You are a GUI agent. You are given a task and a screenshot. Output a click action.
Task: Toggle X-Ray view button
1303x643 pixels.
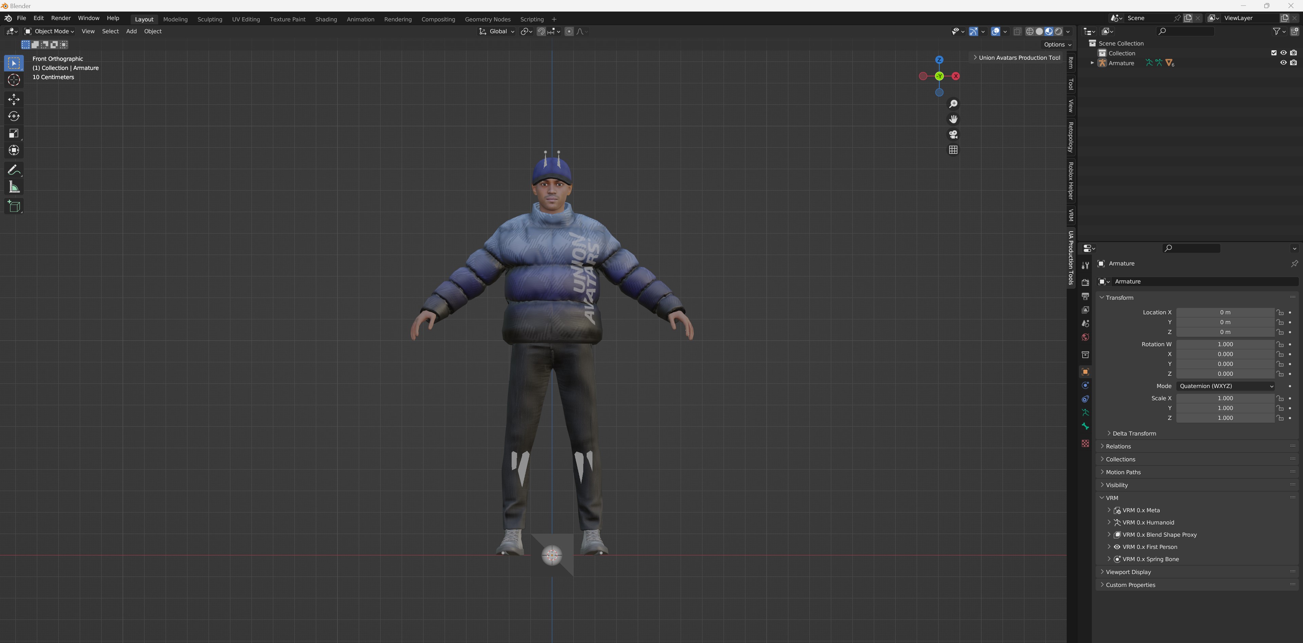click(1017, 31)
